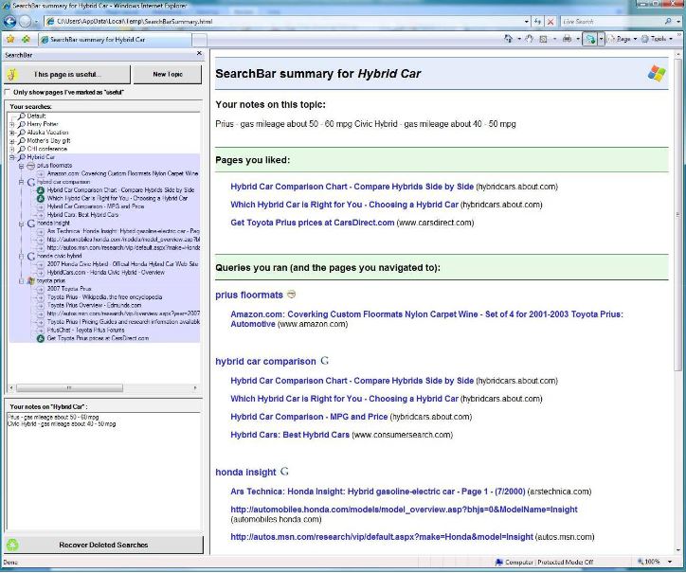The height and width of the screenshot is (573, 686).
Task: Click the Favorites star icon
Action: [x=10, y=39]
